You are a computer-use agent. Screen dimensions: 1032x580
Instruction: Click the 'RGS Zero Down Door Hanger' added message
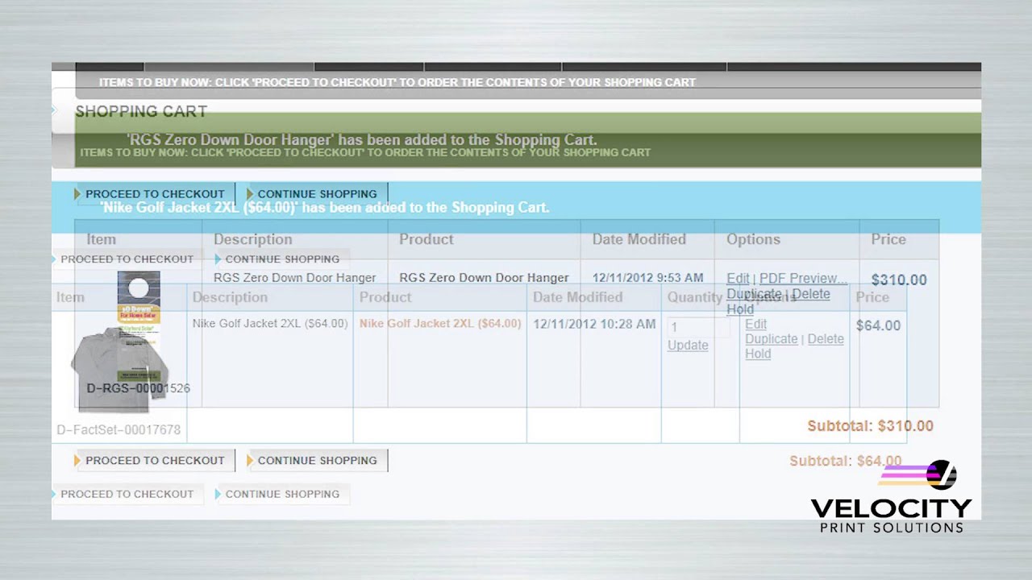point(362,140)
